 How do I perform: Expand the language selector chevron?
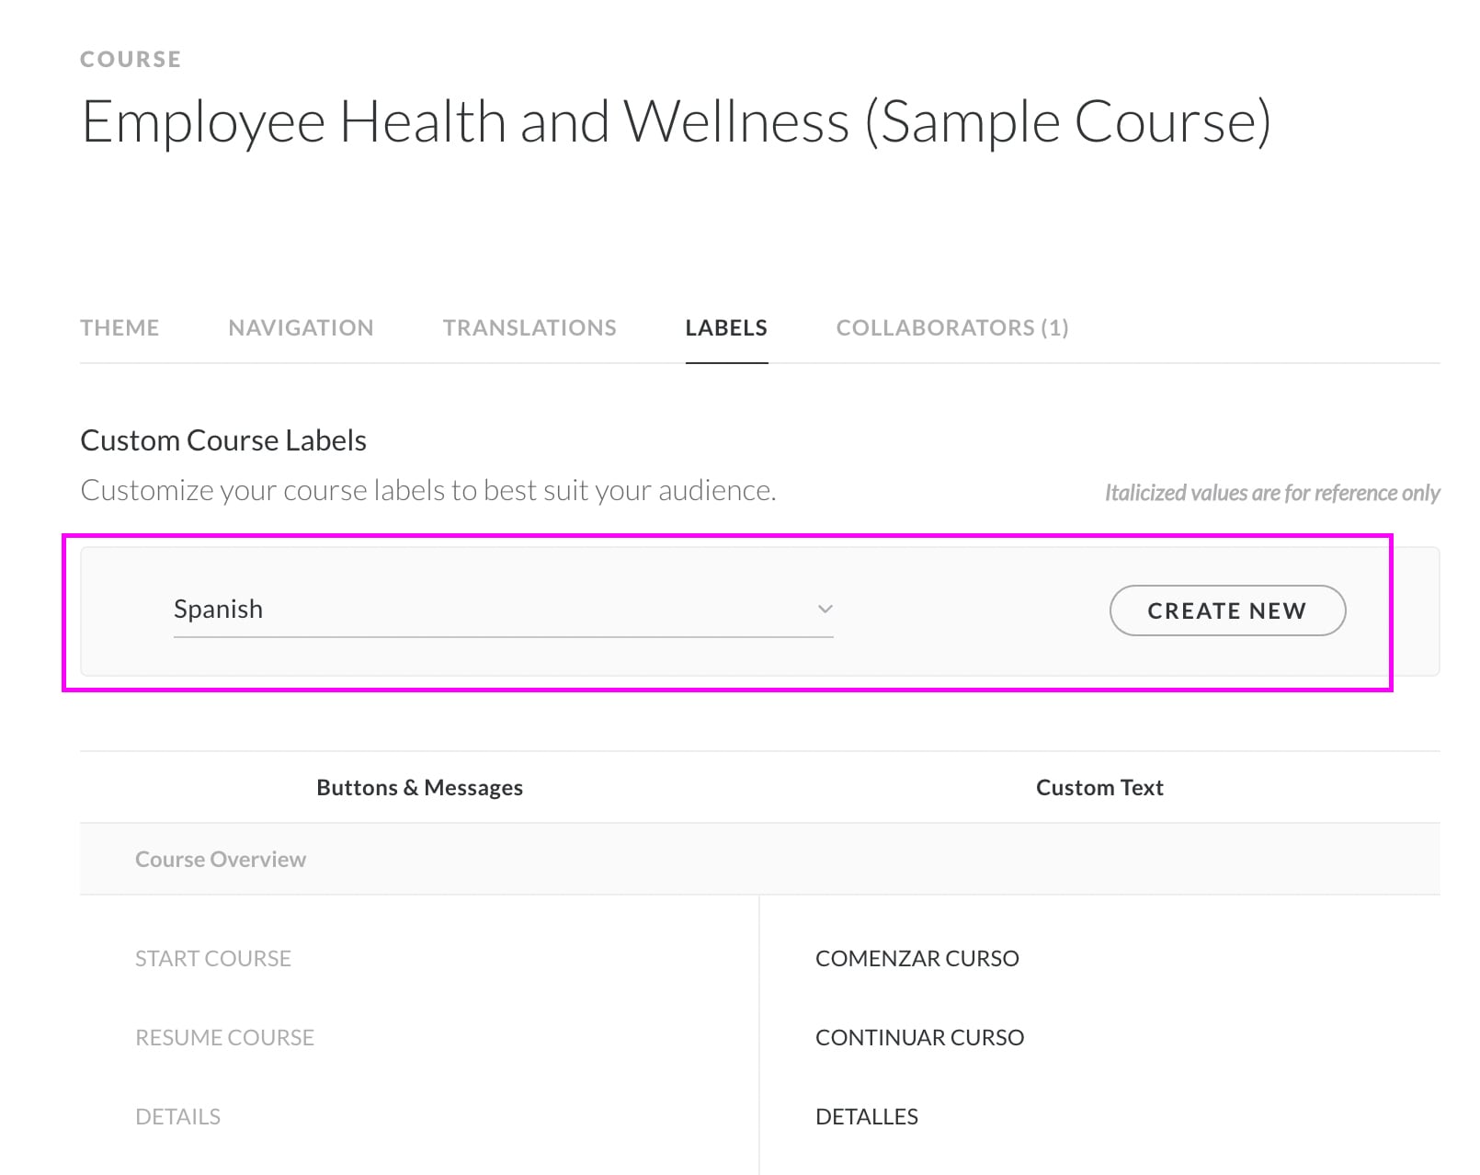[x=825, y=609]
